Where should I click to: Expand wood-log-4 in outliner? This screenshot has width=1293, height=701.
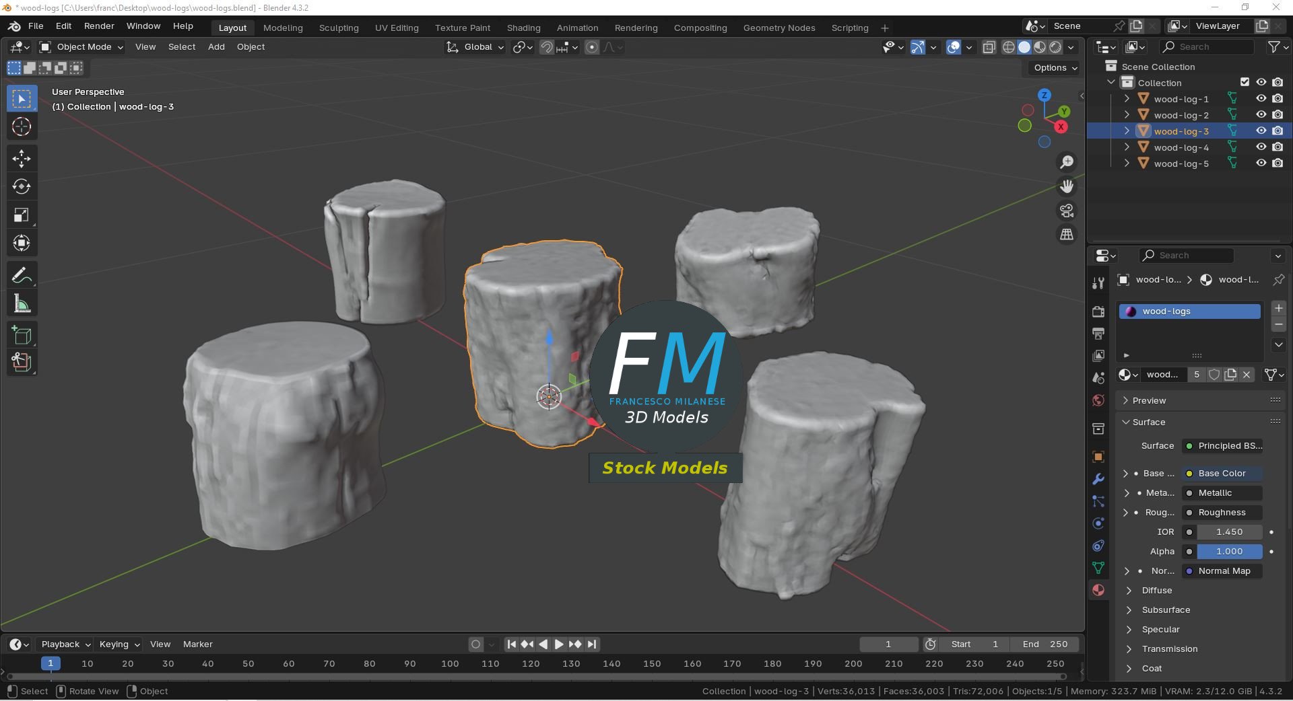tap(1127, 147)
